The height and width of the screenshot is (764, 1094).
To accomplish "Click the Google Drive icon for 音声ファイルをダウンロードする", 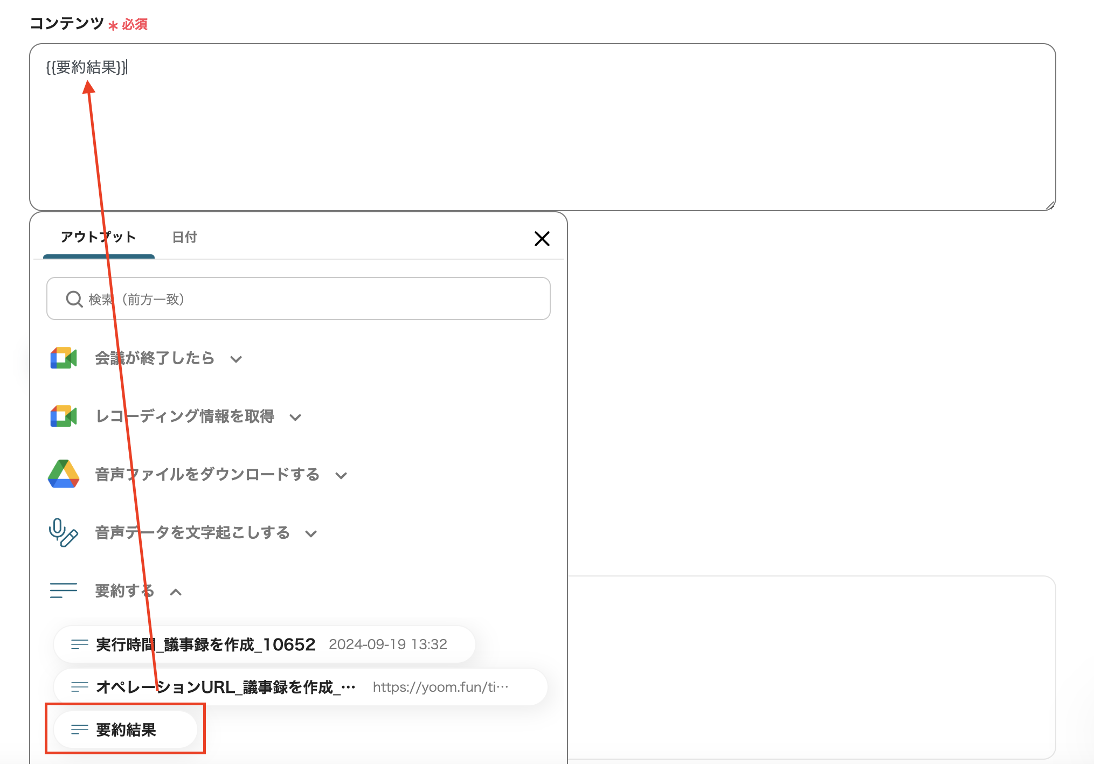I will [x=64, y=474].
